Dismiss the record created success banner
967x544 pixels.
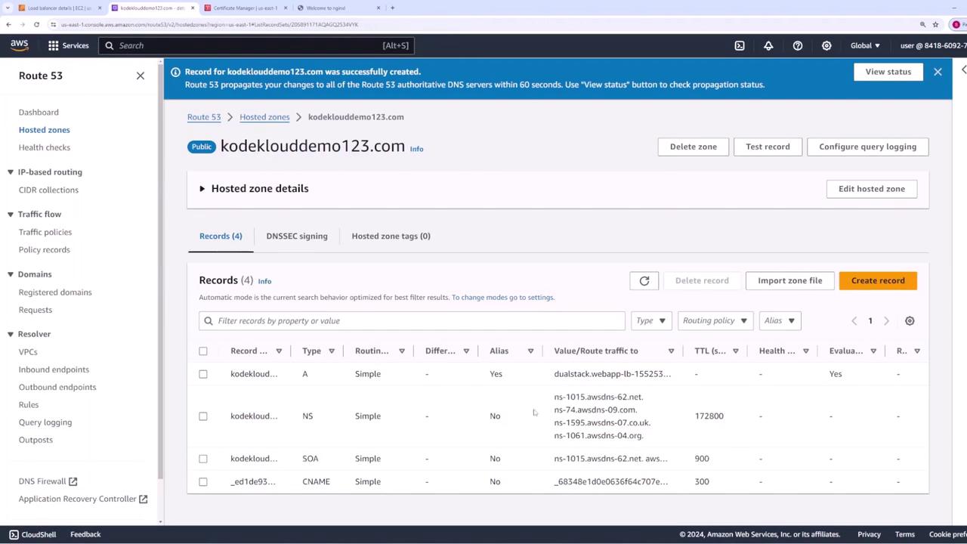[938, 72]
